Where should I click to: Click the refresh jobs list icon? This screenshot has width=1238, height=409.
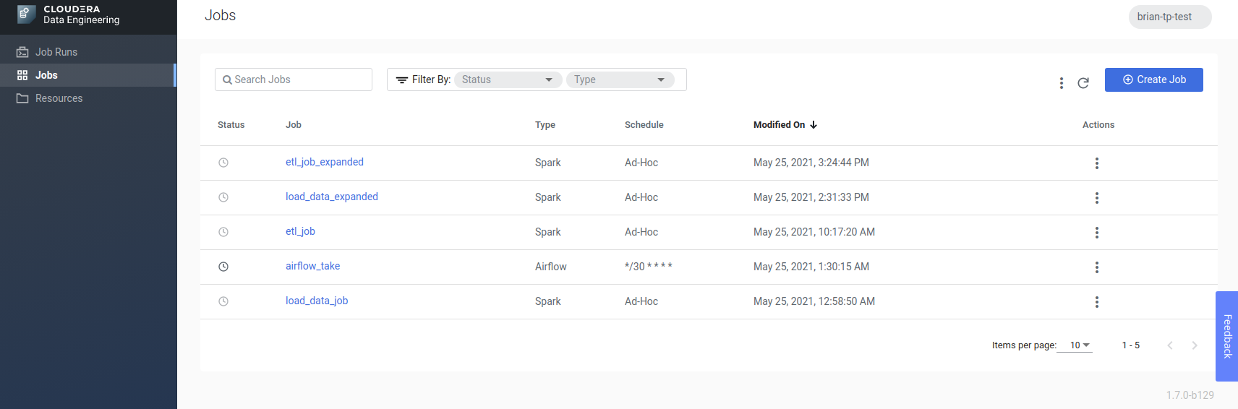(x=1083, y=83)
